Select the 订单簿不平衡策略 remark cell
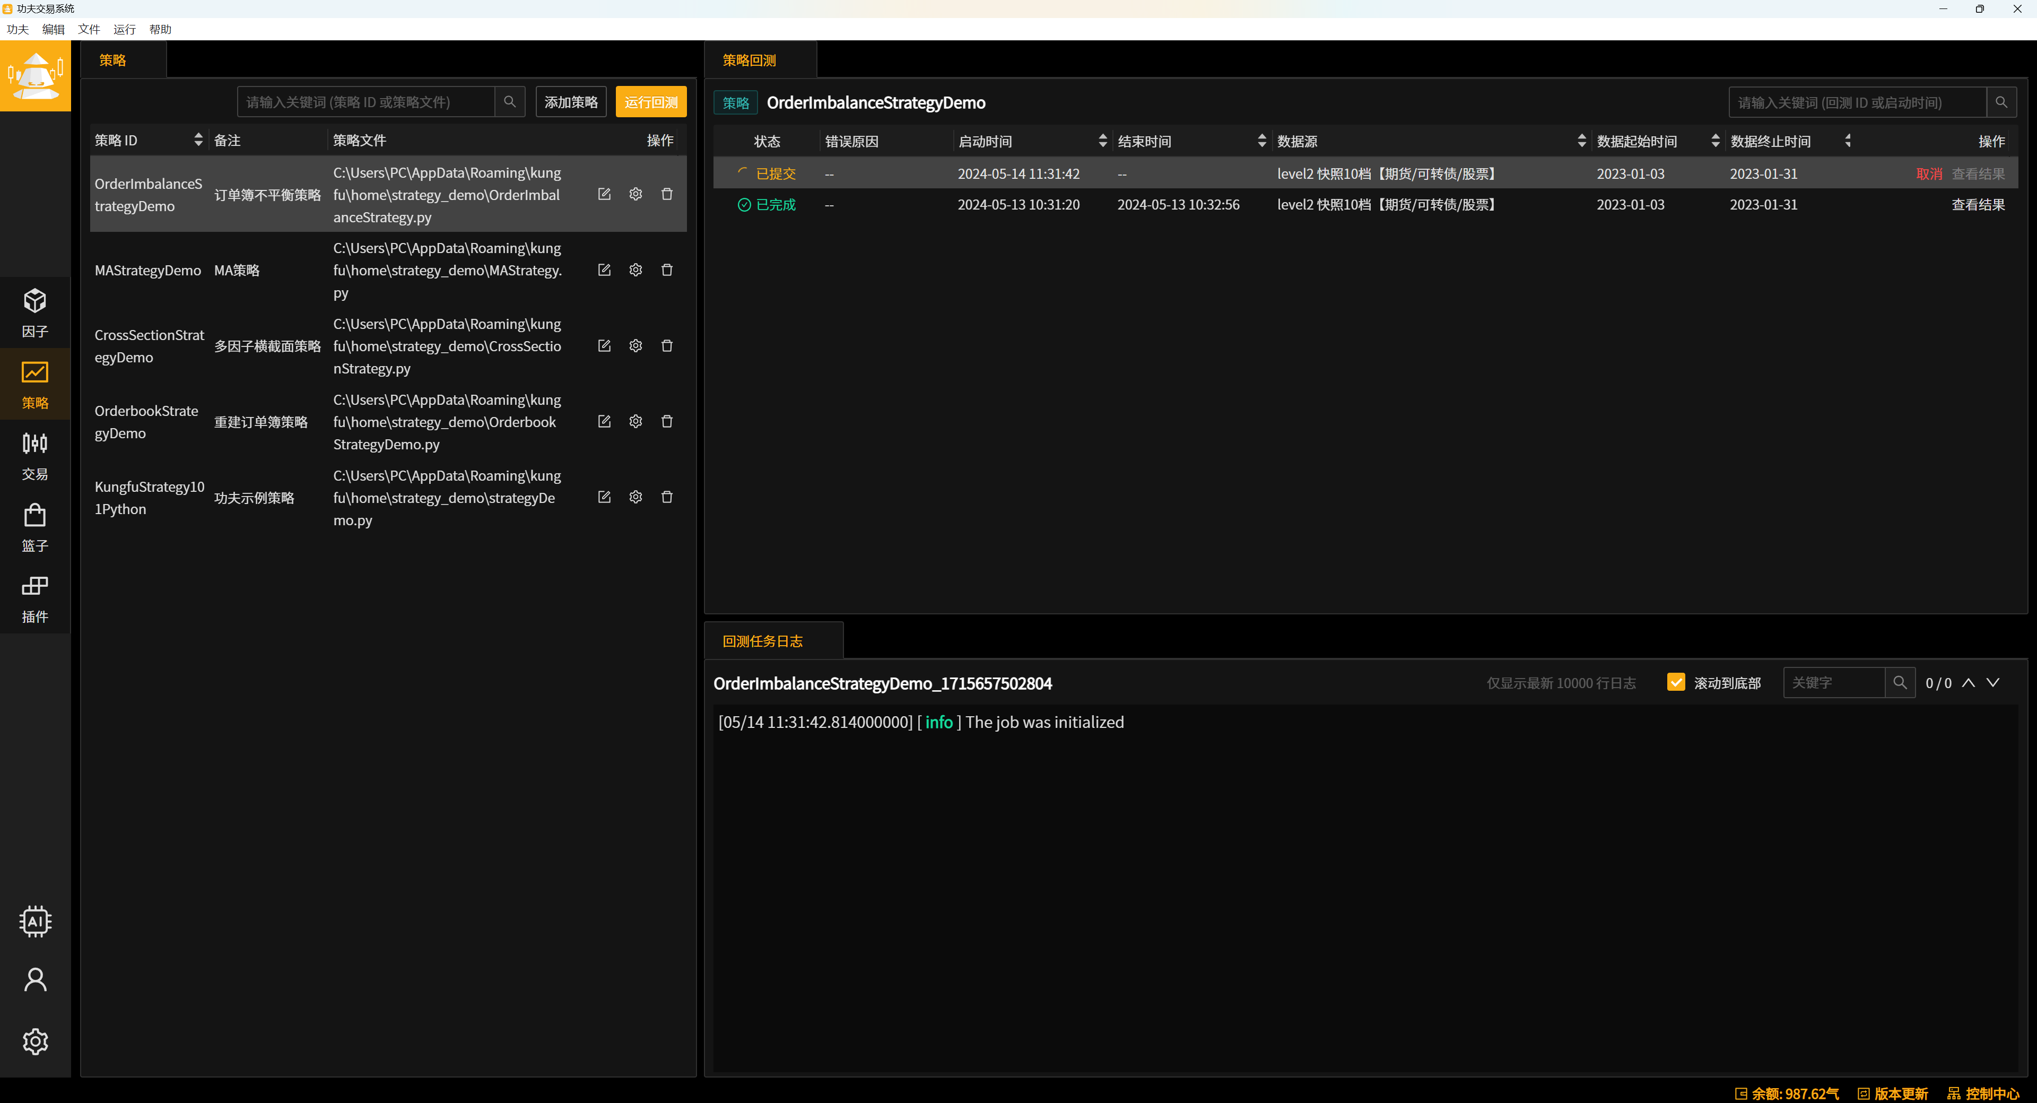Viewport: 2037px width, 1103px height. 267,195
